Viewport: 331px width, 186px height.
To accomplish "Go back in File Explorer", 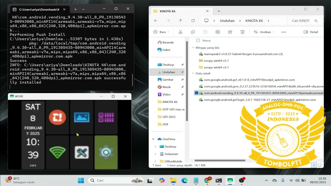I will click(x=156, y=21).
